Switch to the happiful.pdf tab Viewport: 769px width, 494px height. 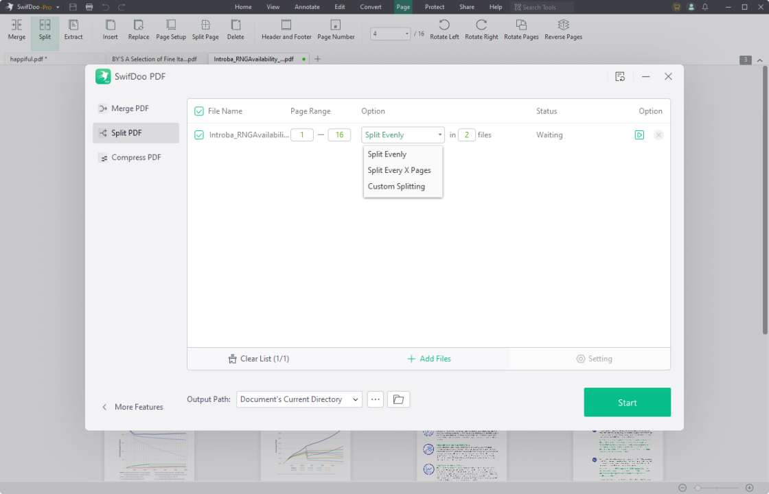tap(54, 59)
